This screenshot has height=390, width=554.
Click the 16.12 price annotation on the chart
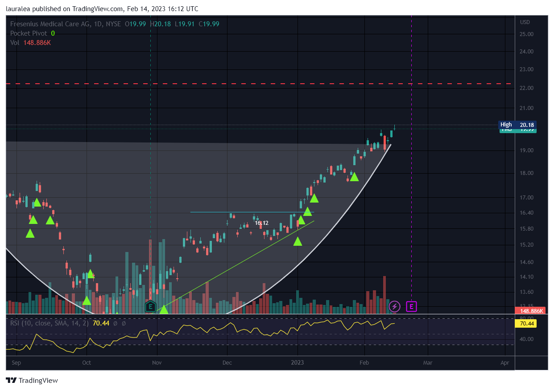262,223
